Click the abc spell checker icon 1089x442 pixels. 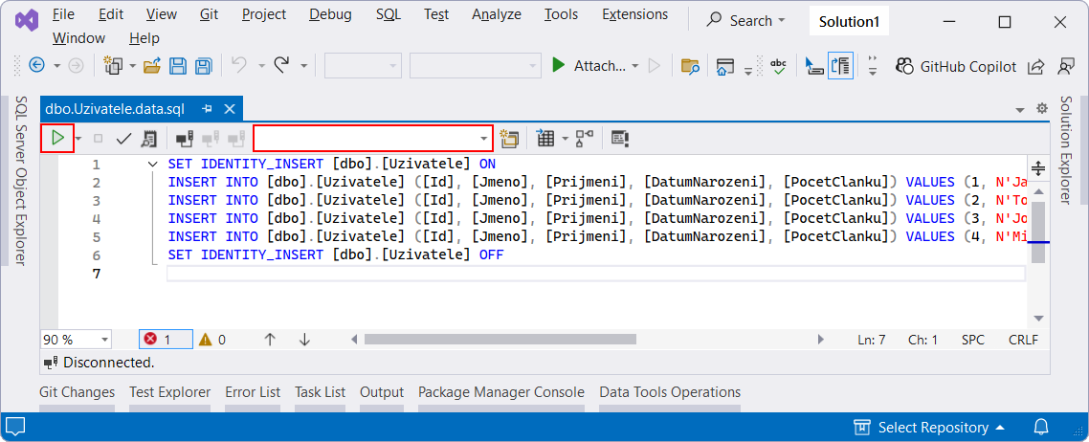779,66
